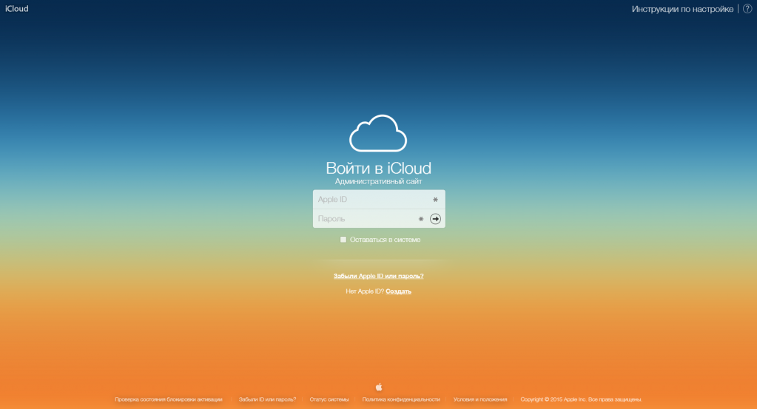Open "Политика конфиденциальности" footer link
Viewport: 757px width, 409px height.
point(401,399)
